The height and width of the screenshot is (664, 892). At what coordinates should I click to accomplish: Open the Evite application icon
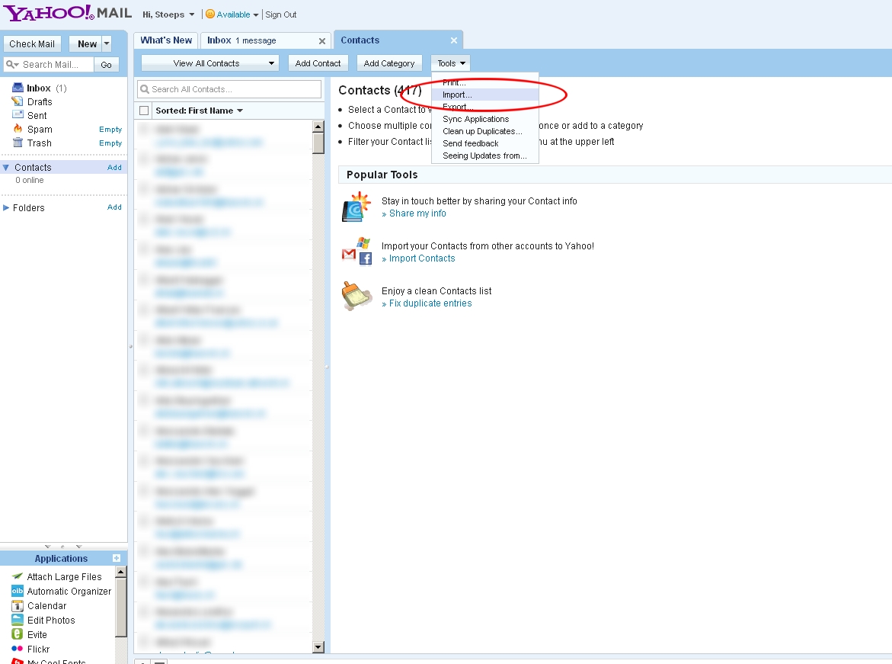click(x=17, y=634)
